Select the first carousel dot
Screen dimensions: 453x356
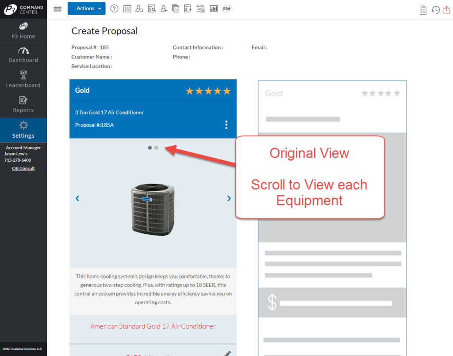150,148
